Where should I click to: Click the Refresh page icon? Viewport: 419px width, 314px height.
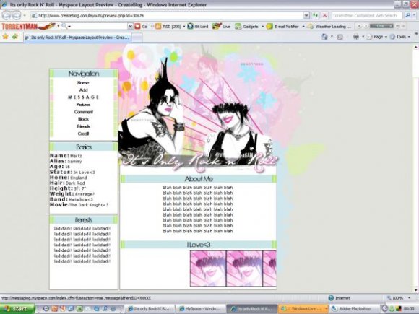tap(315, 15)
